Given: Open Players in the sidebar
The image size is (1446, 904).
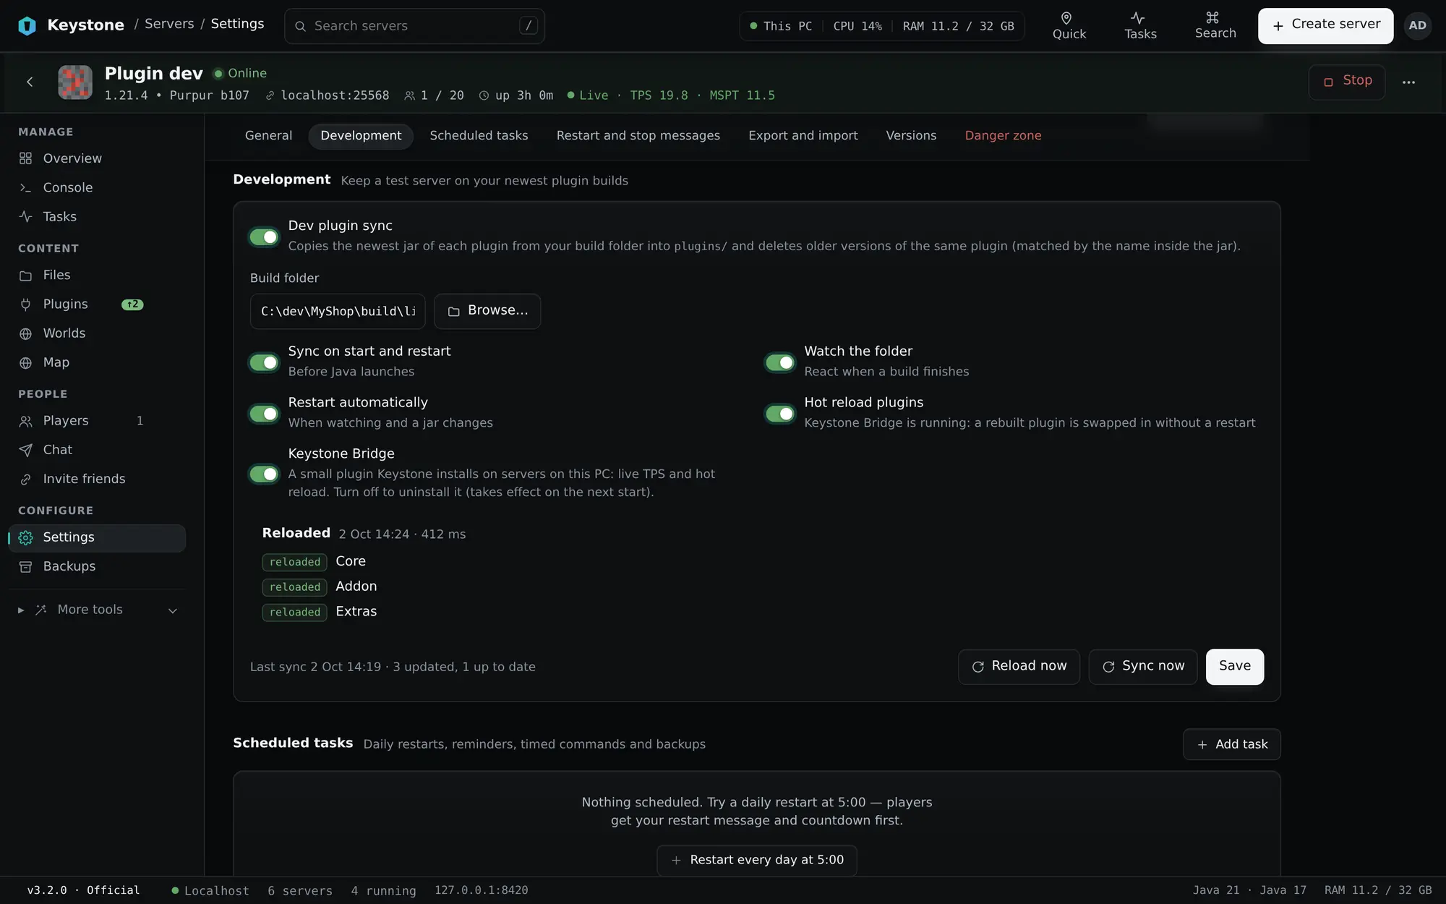Looking at the screenshot, I should 97,420.
